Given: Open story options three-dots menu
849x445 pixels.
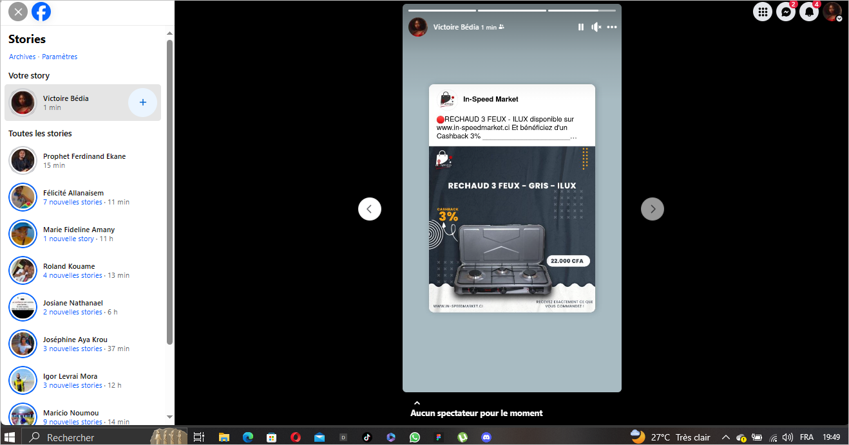Looking at the screenshot, I should (612, 27).
